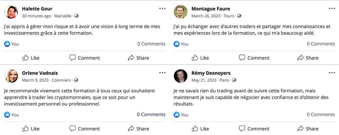Toggle Like on Rémy Desnoyers's post
The width and height of the screenshot is (339, 135).
coord(200,128)
